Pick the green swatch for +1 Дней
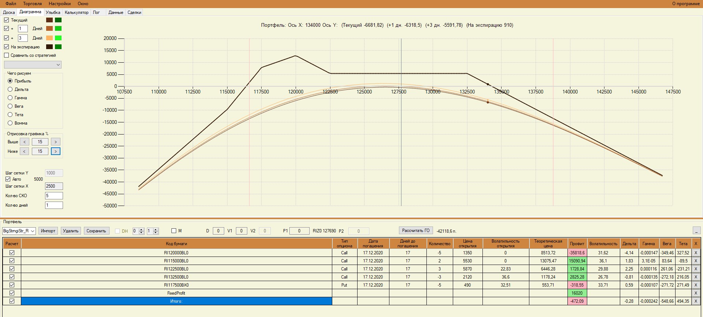 pyautogui.click(x=58, y=29)
